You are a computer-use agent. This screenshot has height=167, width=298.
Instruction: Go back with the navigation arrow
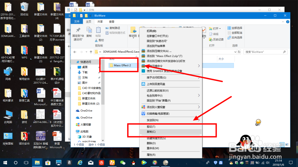point(75,52)
